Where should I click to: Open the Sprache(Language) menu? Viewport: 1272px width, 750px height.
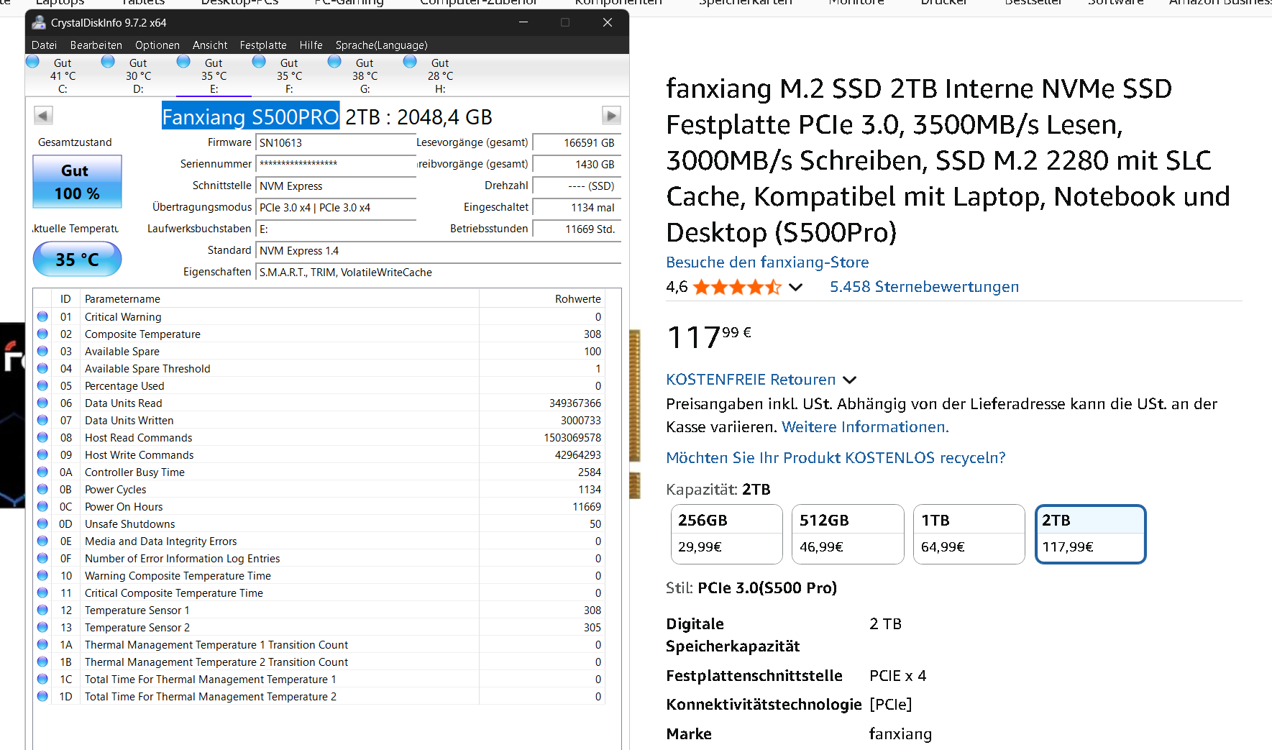(381, 45)
